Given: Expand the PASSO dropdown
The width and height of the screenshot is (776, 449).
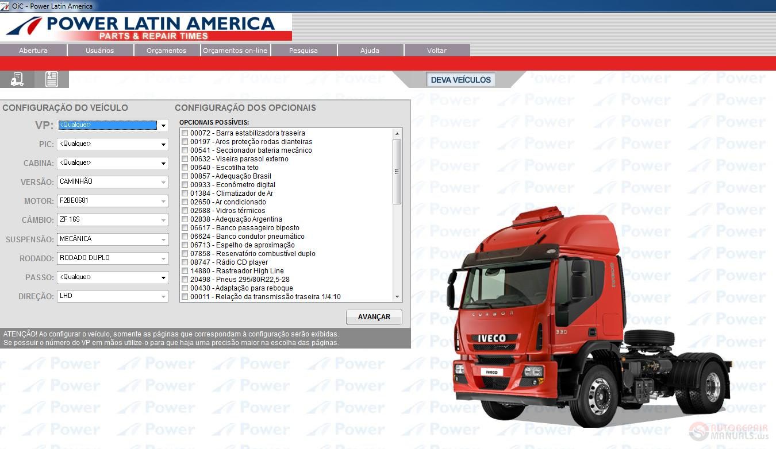Looking at the screenshot, I should click(163, 277).
